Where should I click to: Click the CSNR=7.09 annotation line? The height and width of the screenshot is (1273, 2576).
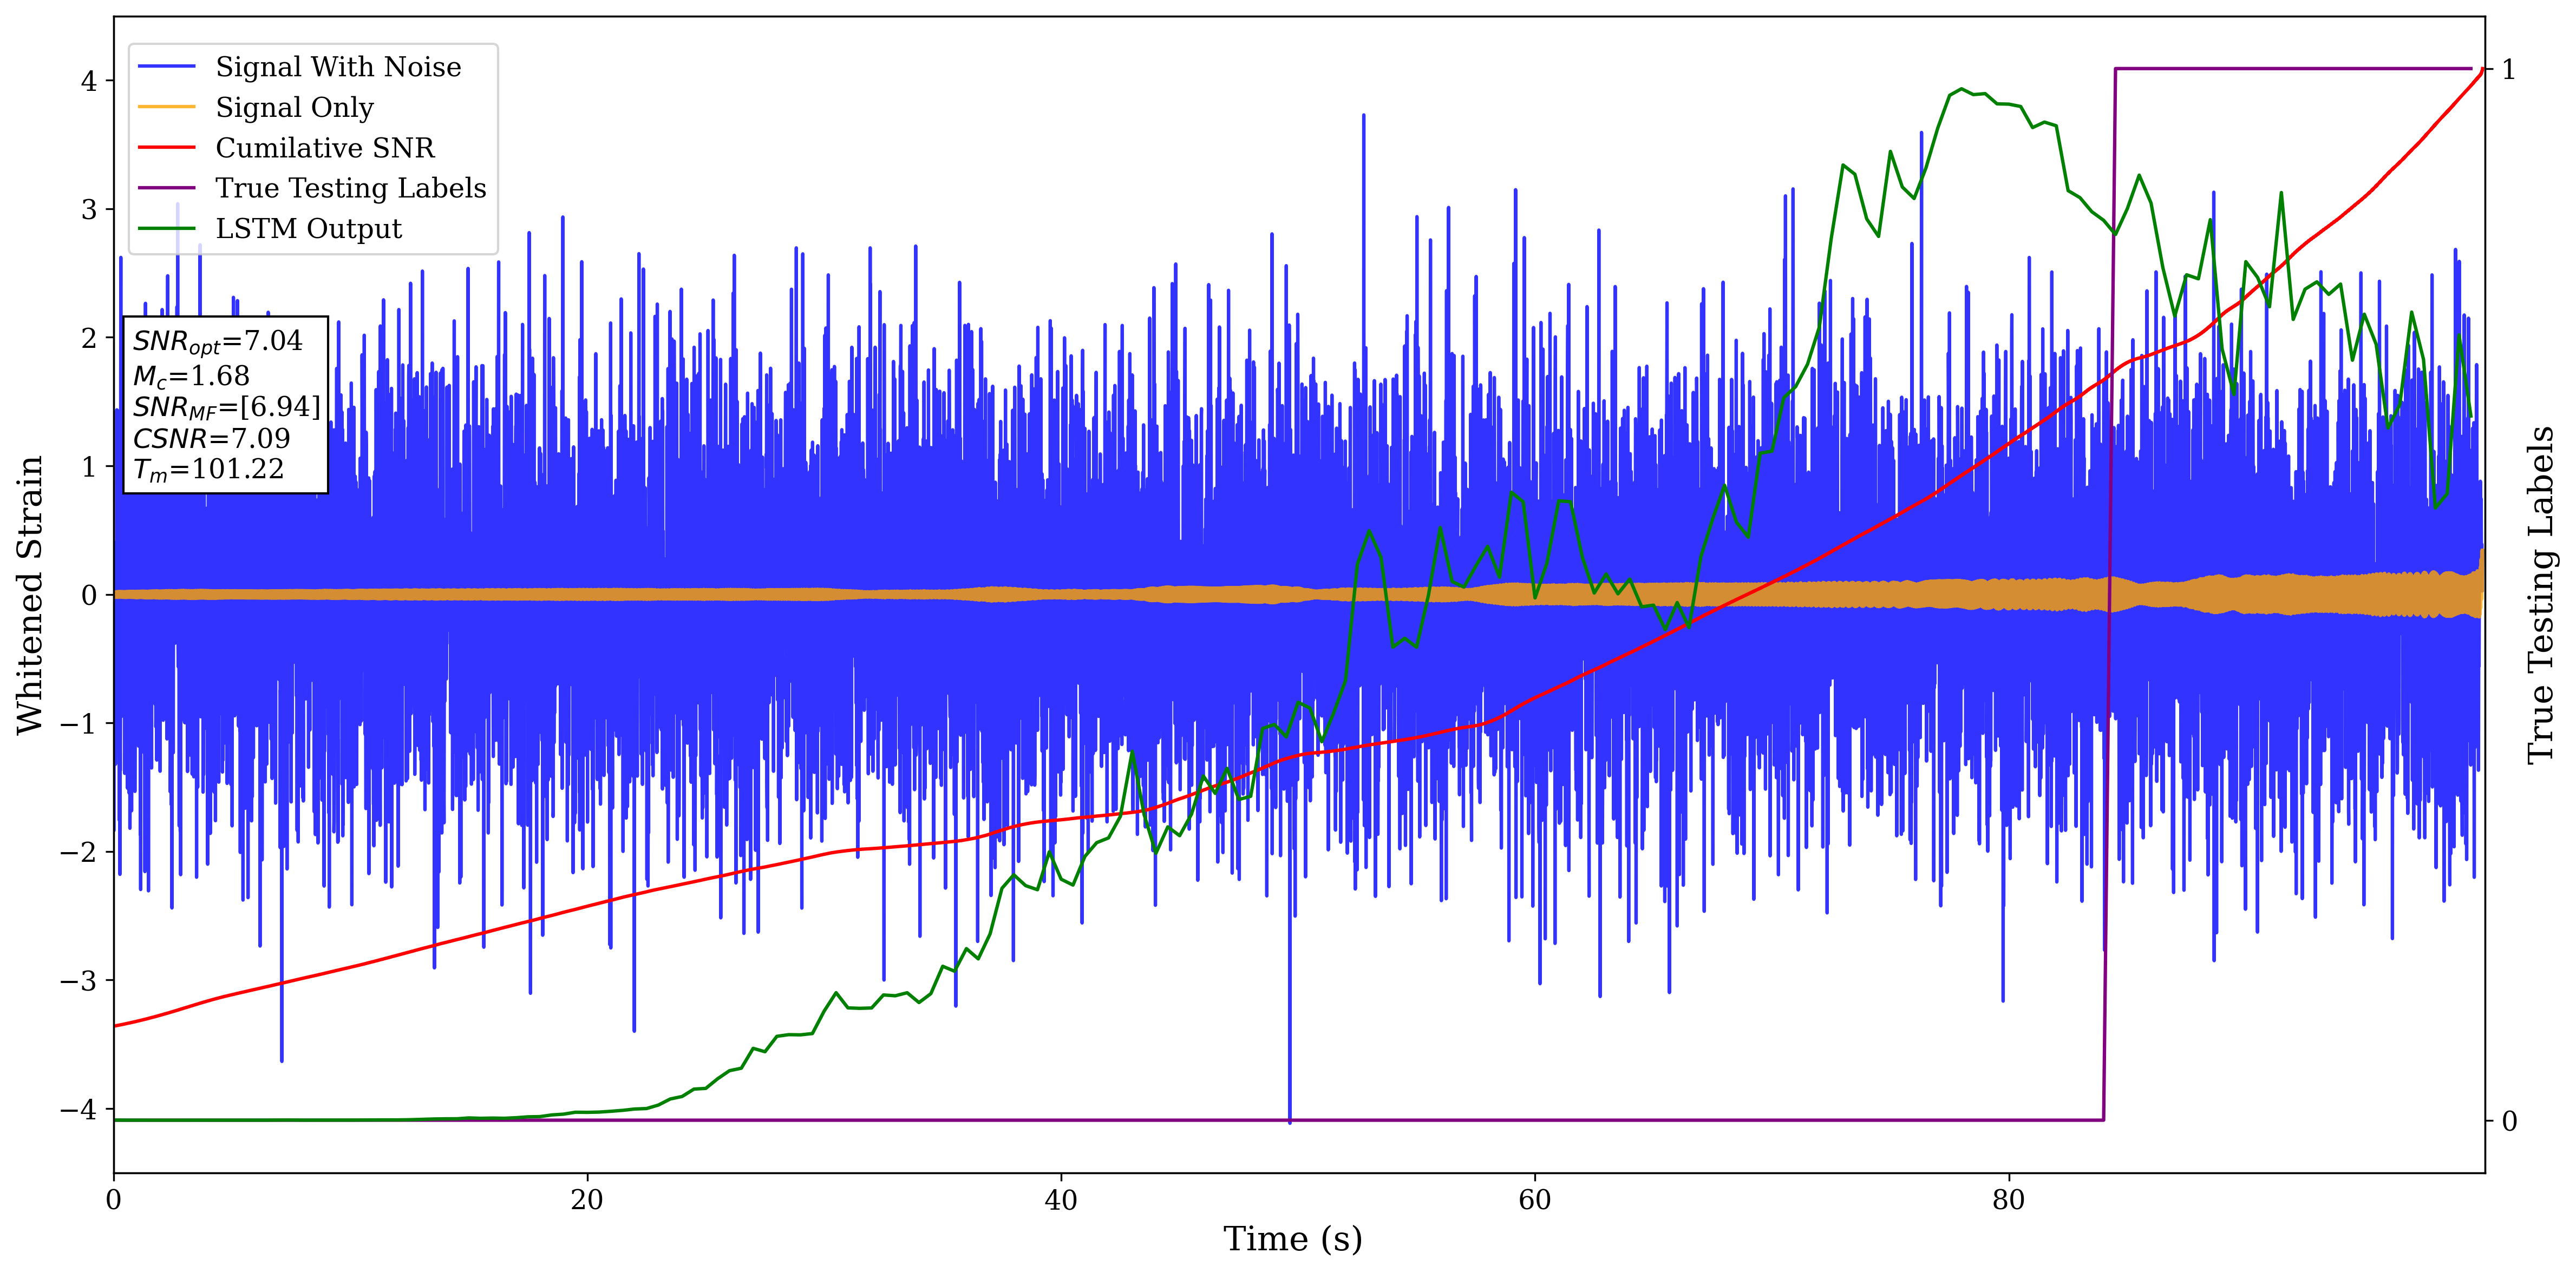coord(211,439)
